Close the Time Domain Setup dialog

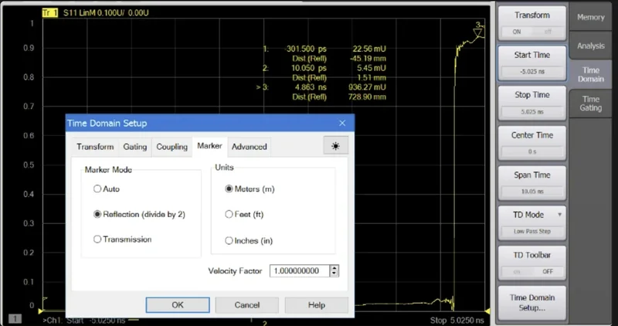[x=342, y=124]
